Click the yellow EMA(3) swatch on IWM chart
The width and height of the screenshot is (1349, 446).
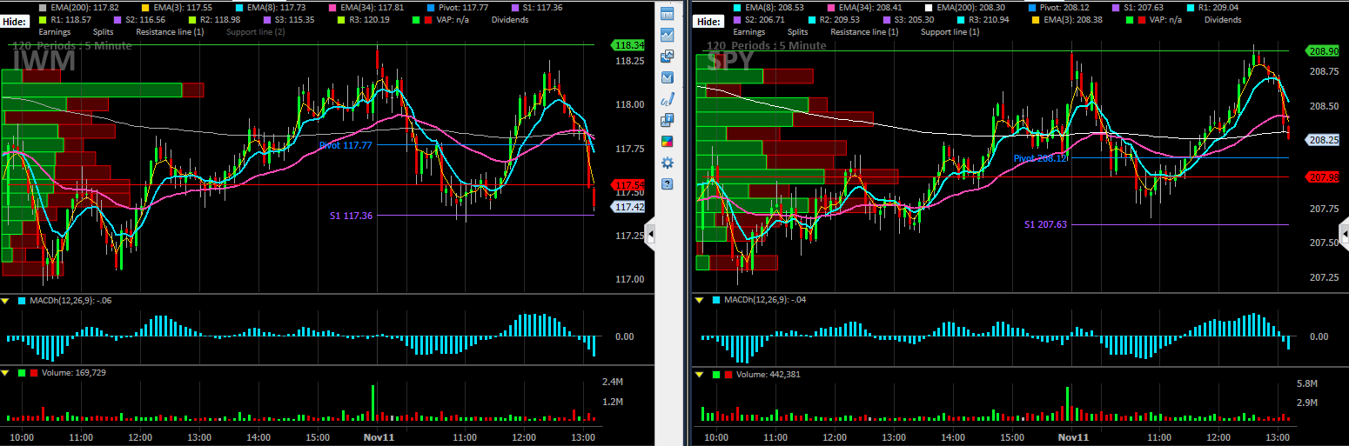pyautogui.click(x=145, y=7)
